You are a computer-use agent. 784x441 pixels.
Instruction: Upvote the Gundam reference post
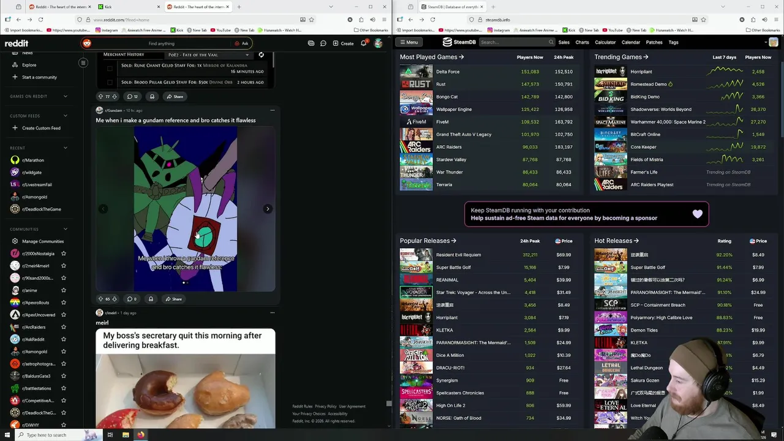(100, 299)
